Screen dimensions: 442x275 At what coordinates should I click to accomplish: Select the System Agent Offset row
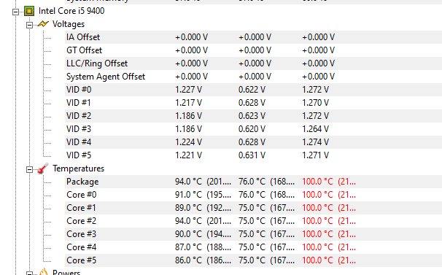253,77
